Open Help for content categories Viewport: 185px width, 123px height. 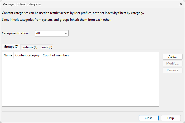(x=171, y=118)
